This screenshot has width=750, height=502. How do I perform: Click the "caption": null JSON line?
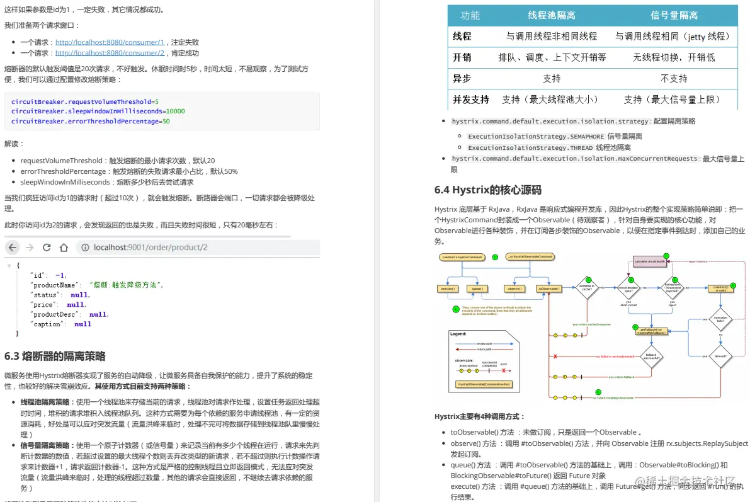(x=60, y=324)
